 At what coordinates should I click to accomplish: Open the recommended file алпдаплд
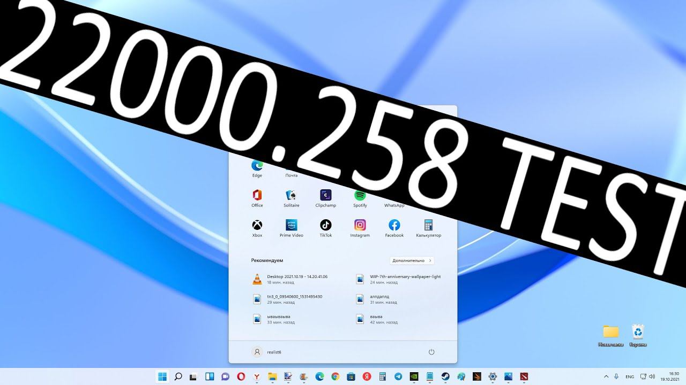tap(377, 299)
